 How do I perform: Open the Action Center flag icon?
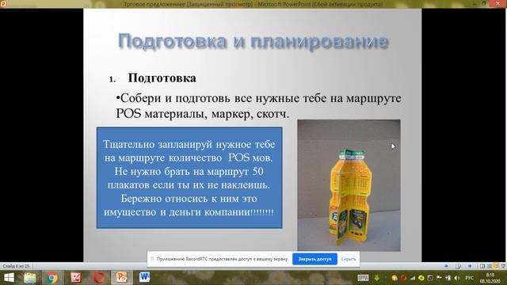(x=439, y=278)
